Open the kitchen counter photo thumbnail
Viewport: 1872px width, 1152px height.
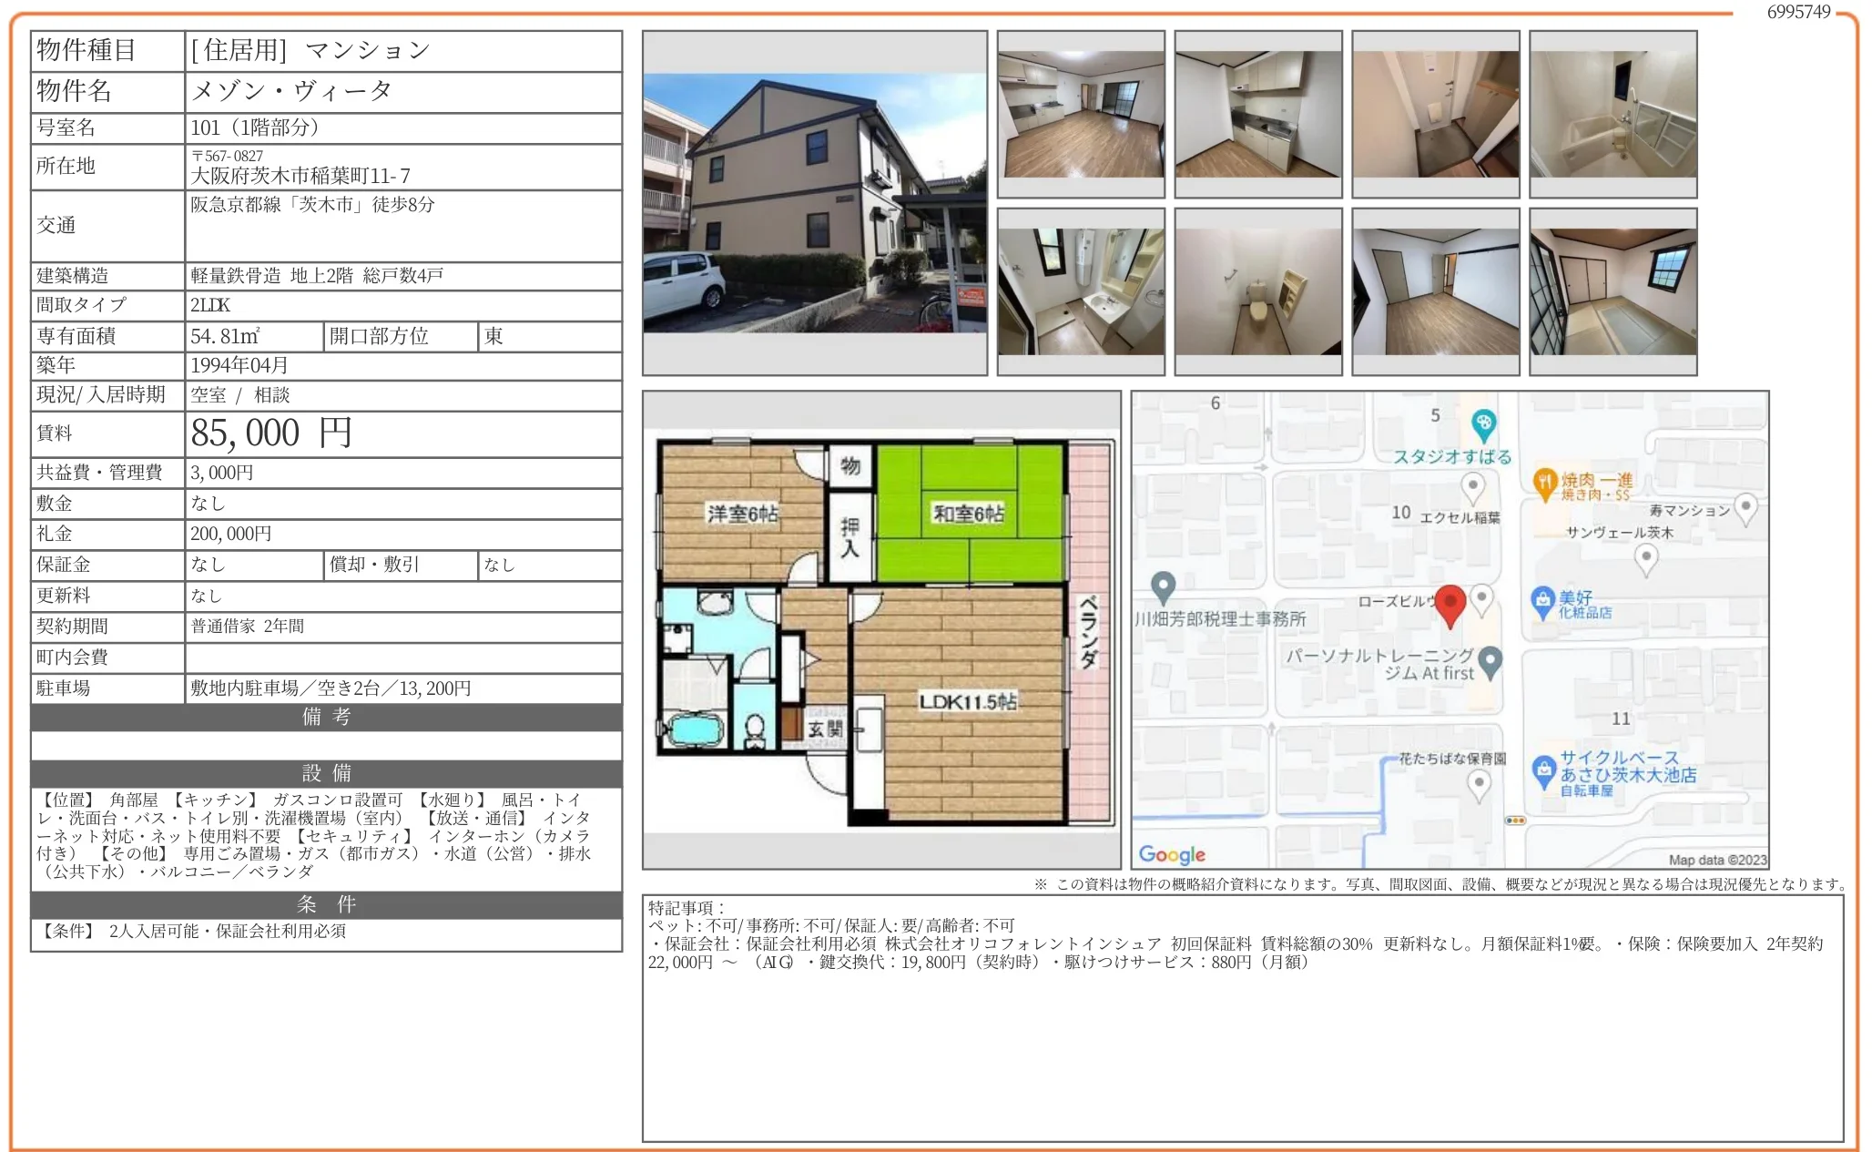1257,114
